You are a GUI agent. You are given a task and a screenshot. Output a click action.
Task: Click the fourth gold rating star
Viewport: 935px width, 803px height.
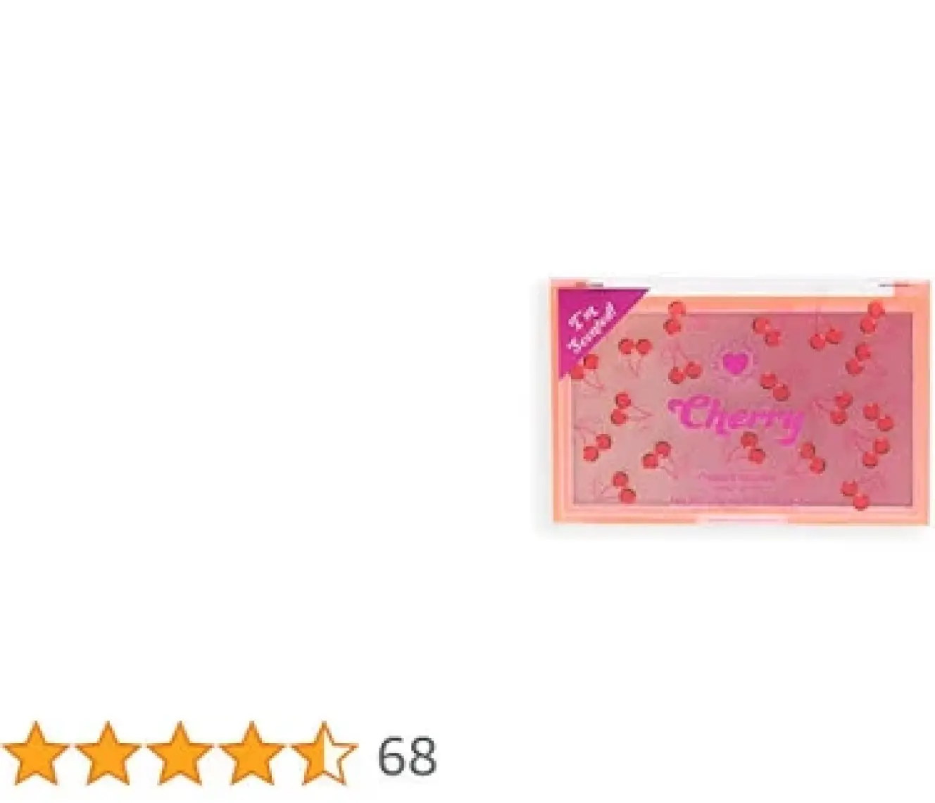click(251, 754)
